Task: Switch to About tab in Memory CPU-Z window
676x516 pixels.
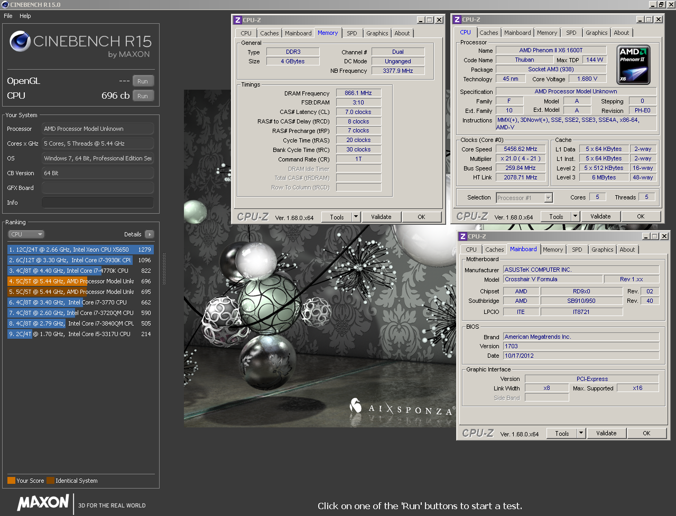Action: click(402, 33)
